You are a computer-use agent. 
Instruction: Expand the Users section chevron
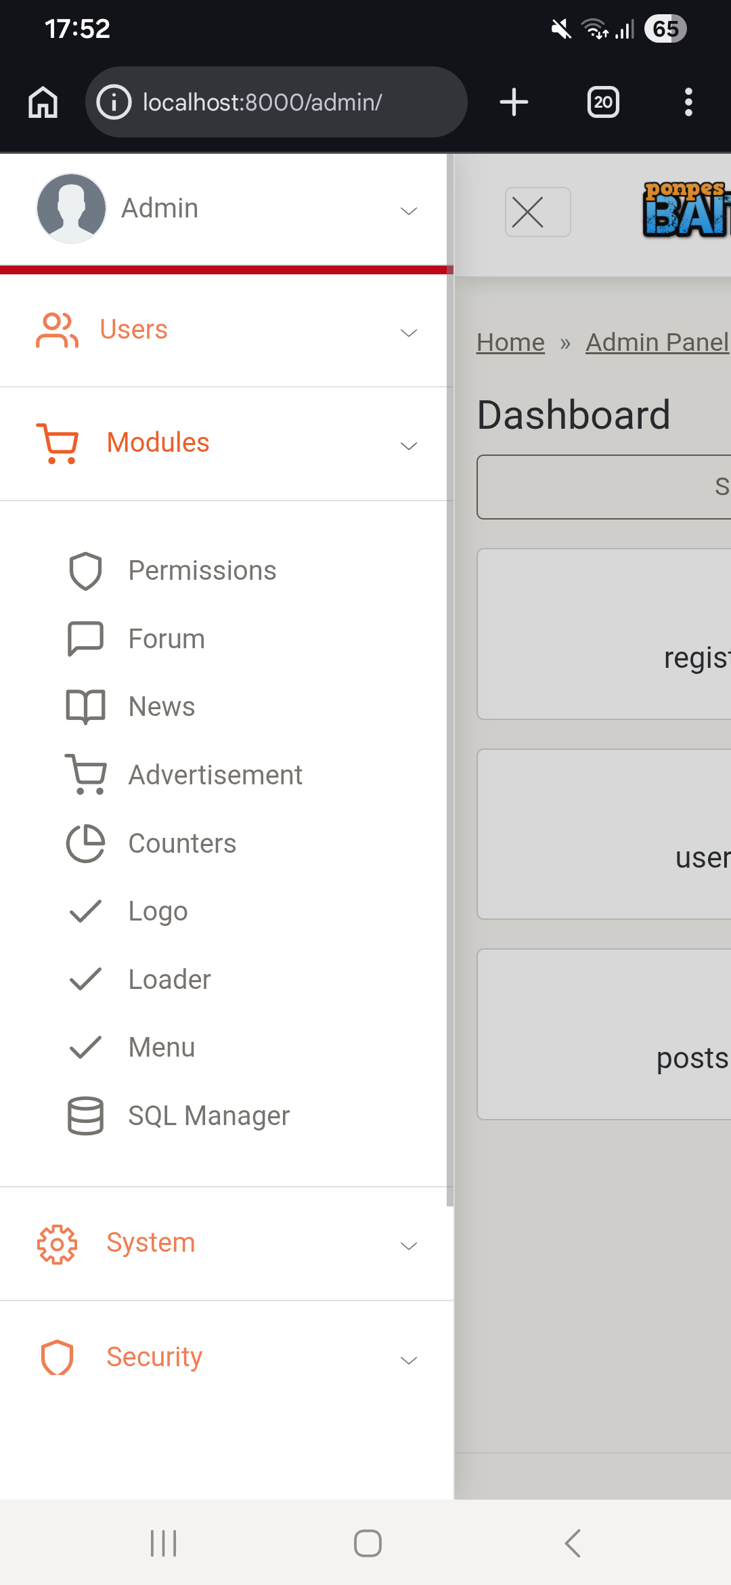(x=409, y=333)
